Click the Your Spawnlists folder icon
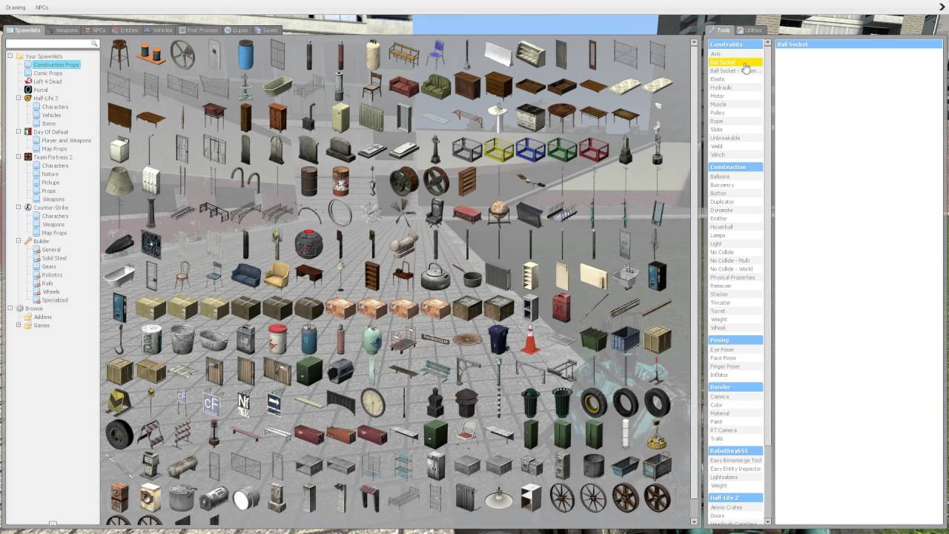The height and width of the screenshot is (534, 949). tap(19, 56)
